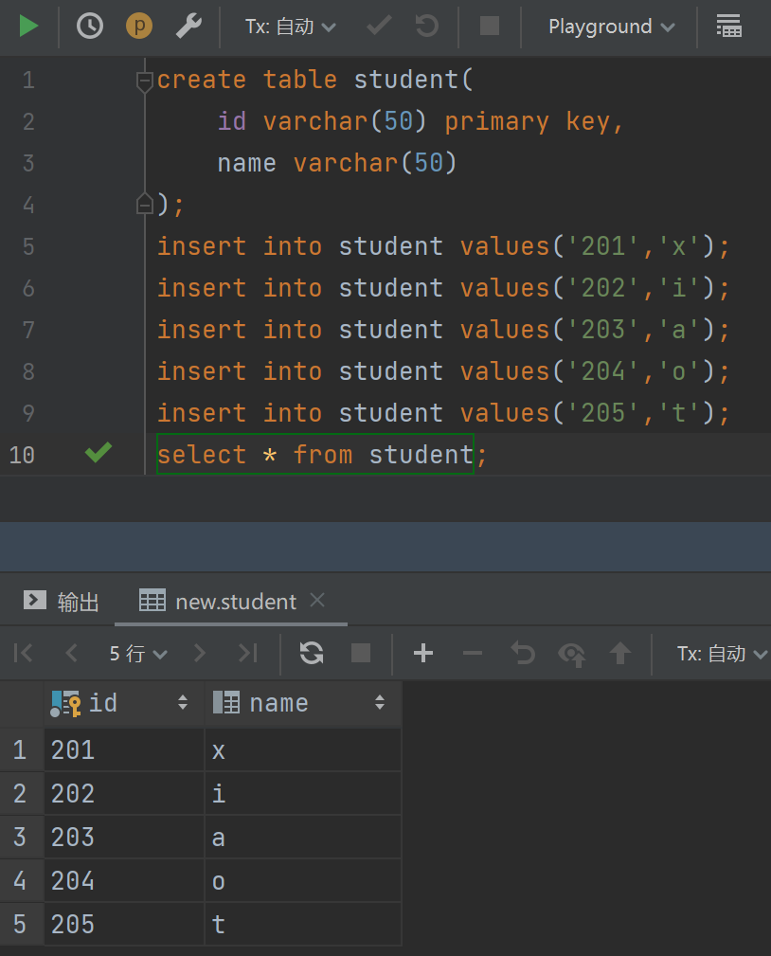Click cell with id 204
This screenshot has width=771, height=956.
coord(124,881)
